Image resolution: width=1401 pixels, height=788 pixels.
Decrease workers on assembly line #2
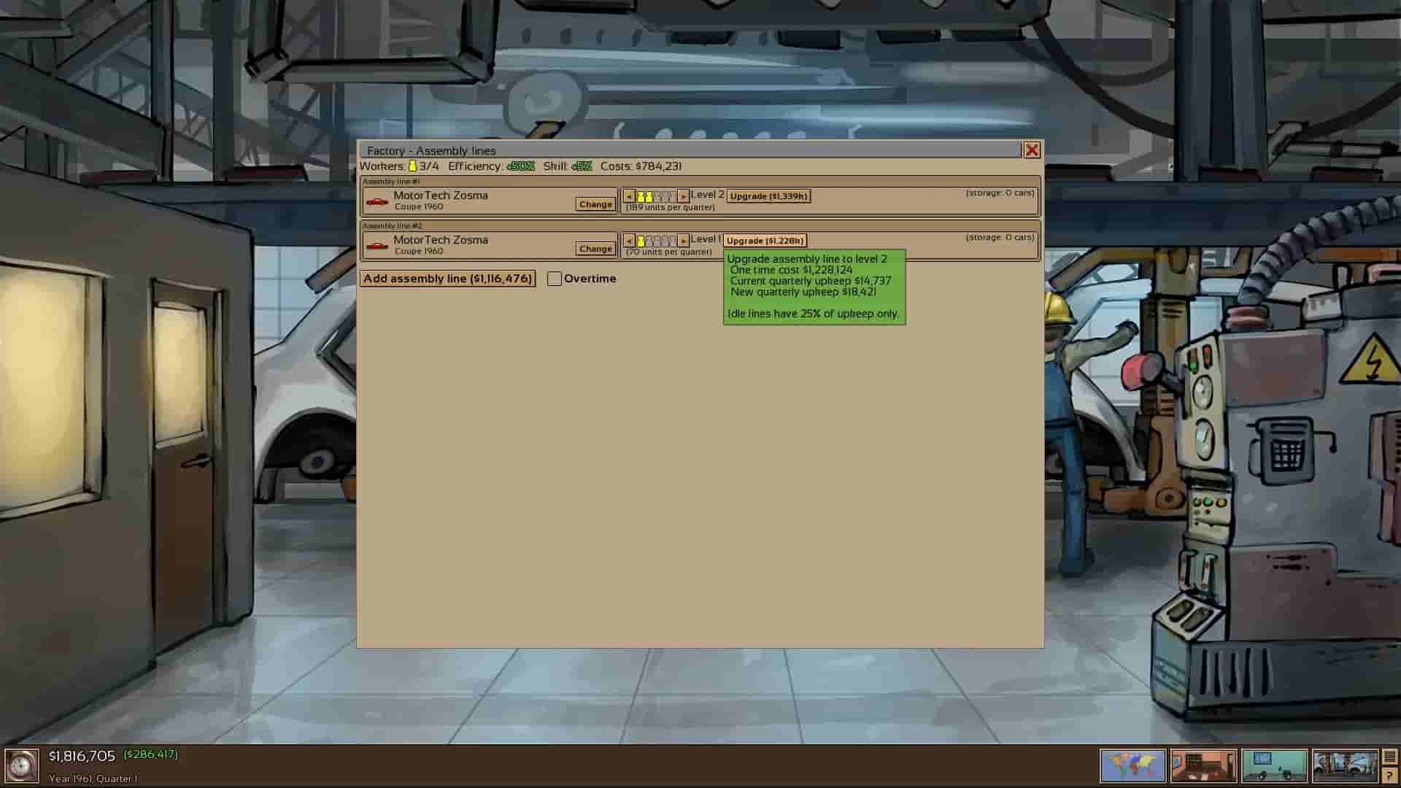point(629,241)
